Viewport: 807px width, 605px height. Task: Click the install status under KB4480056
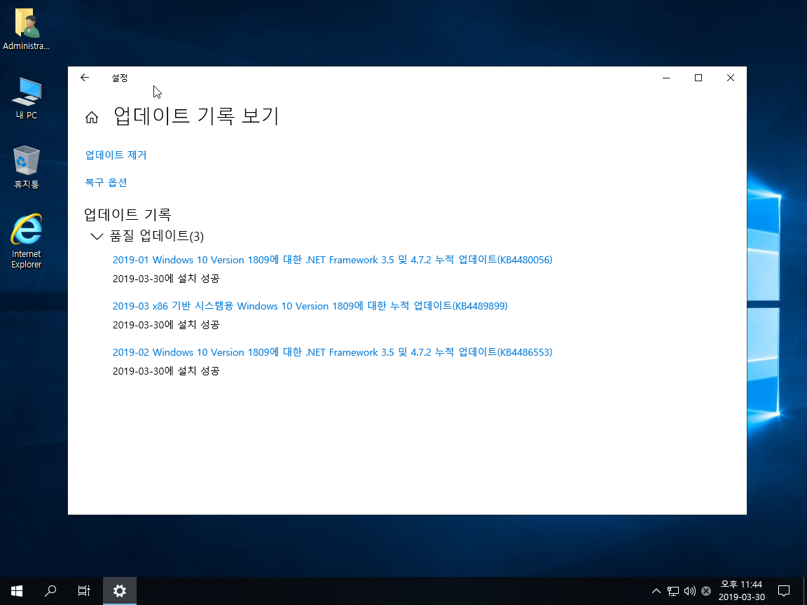click(166, 278)
